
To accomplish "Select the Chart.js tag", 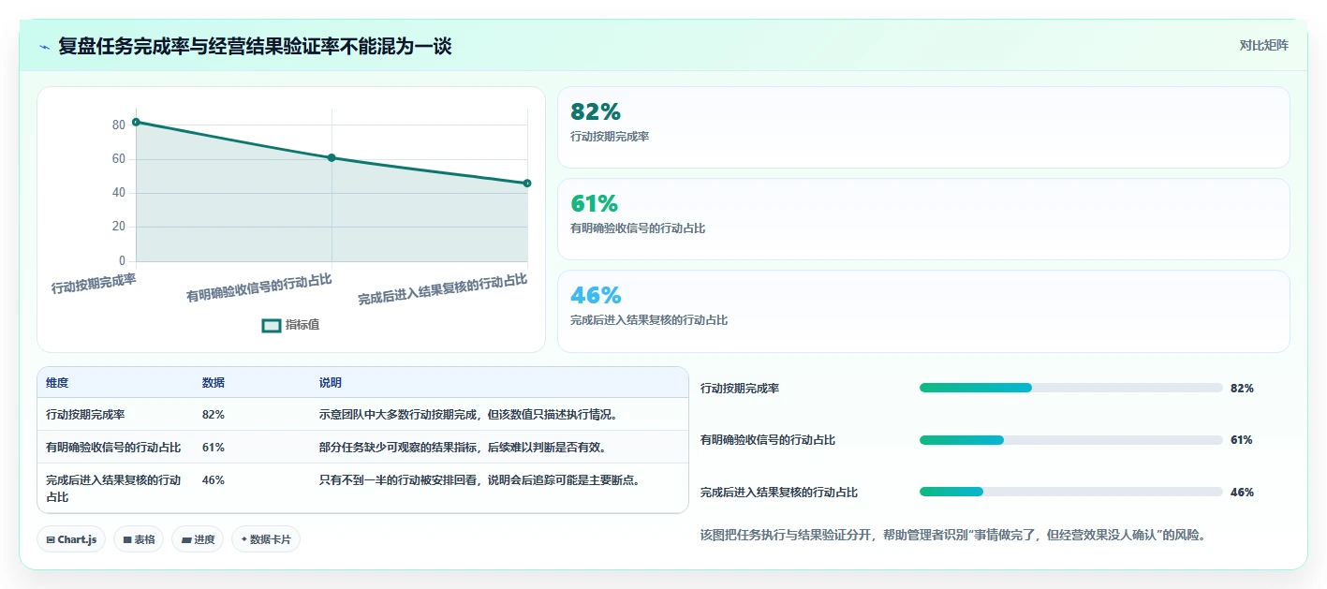I will tap(71, 539).
